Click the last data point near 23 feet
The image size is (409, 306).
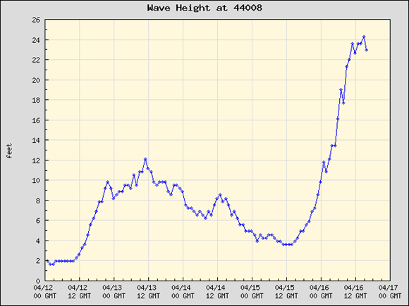pos(367,50)
